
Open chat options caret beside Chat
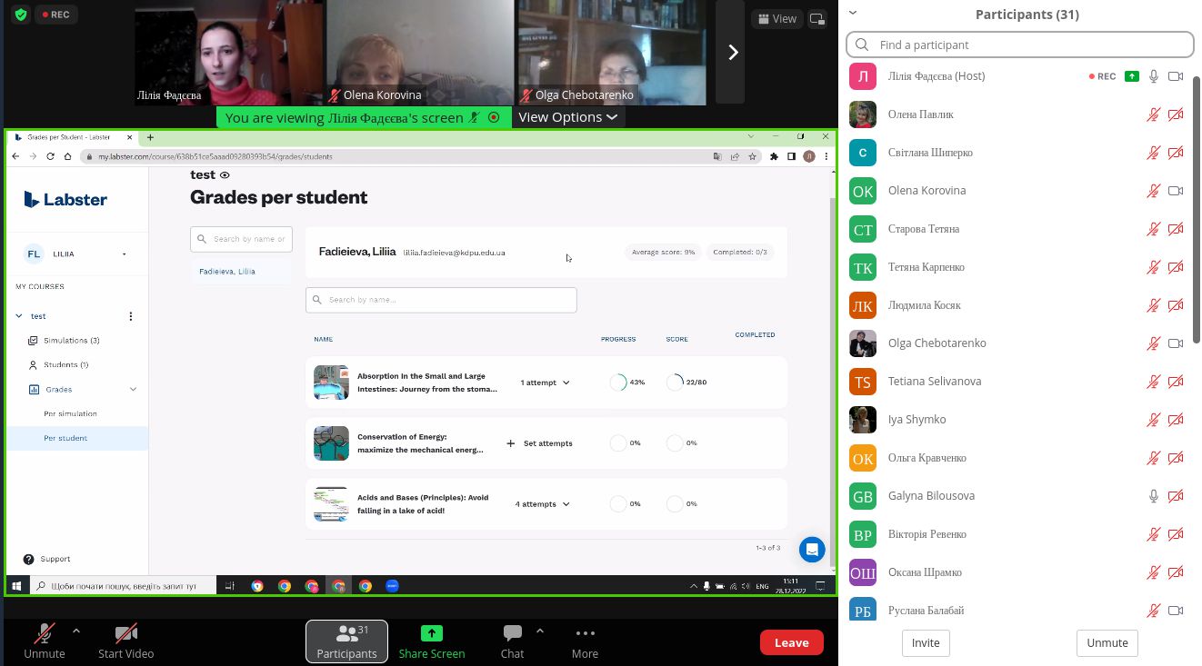540,631
